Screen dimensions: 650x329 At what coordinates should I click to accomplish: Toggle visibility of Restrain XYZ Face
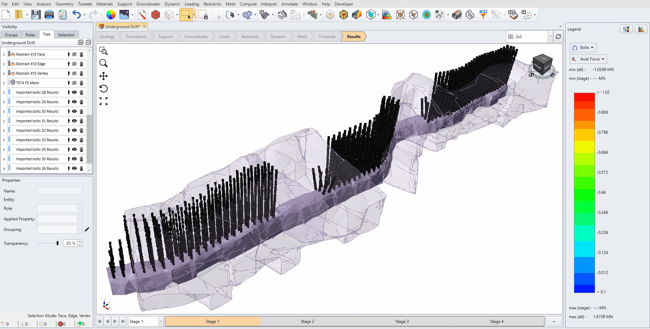pyautogui.click(x=74, y=54)
